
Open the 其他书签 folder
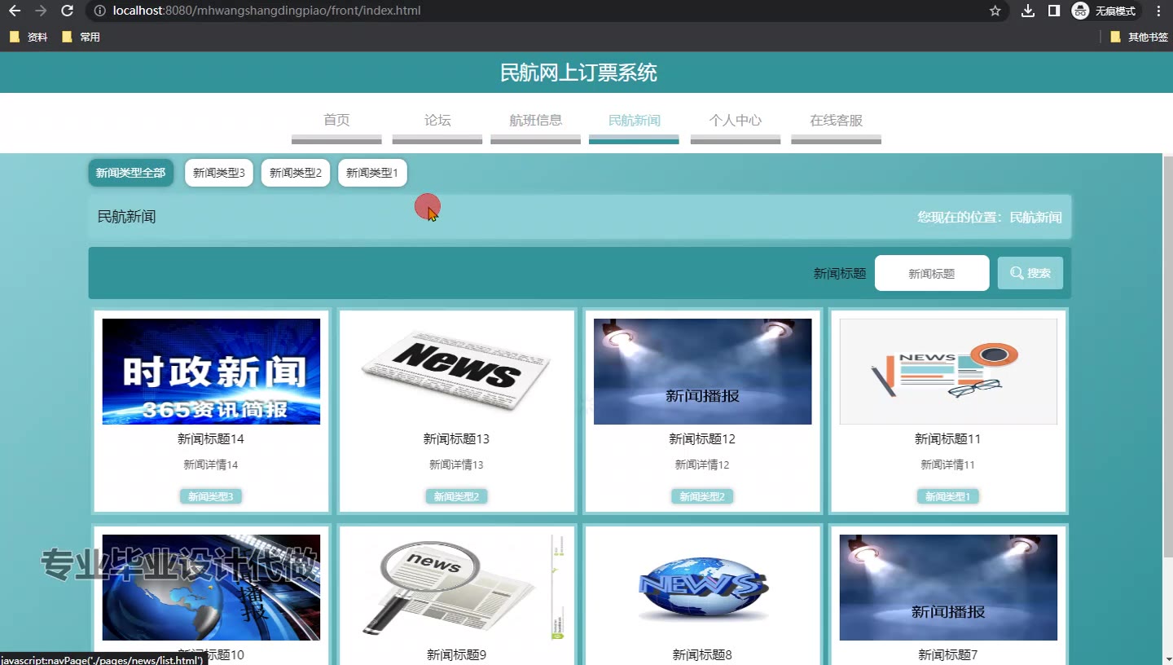tap(1139, 37)
